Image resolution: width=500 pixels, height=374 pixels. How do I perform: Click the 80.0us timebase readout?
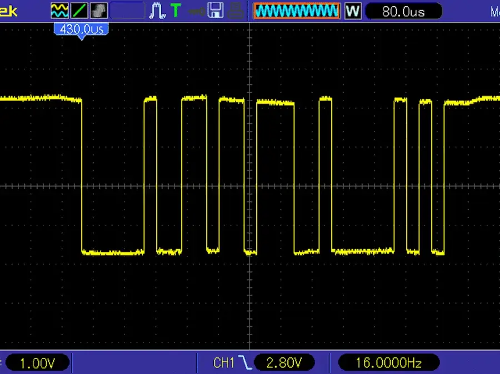pos(403,12)
